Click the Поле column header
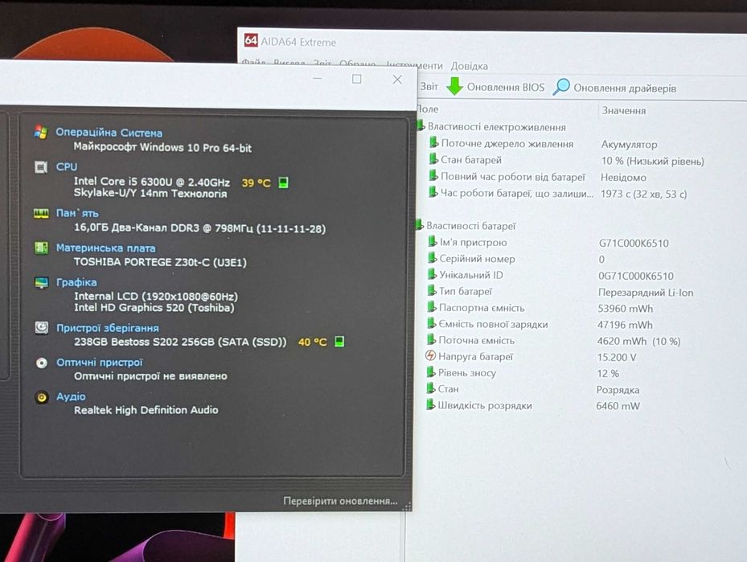Viewport: 747px width, 562px height. click(428, 109)
